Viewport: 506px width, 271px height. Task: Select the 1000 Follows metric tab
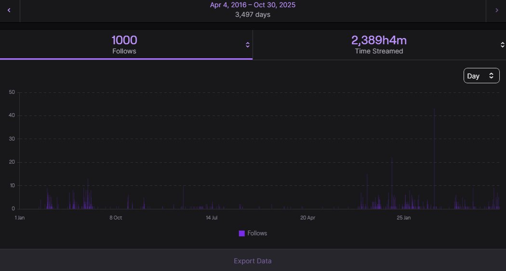[126, 45]
